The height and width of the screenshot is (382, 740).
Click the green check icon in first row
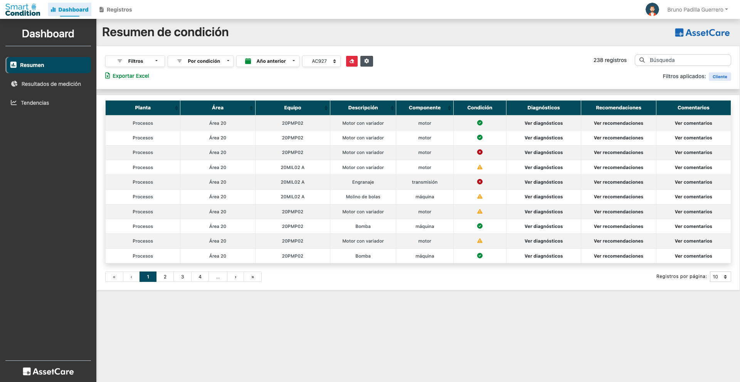pyautogui.click(x=479, y=123)
